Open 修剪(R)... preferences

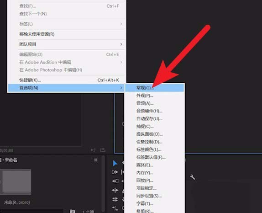pos(155,211)
